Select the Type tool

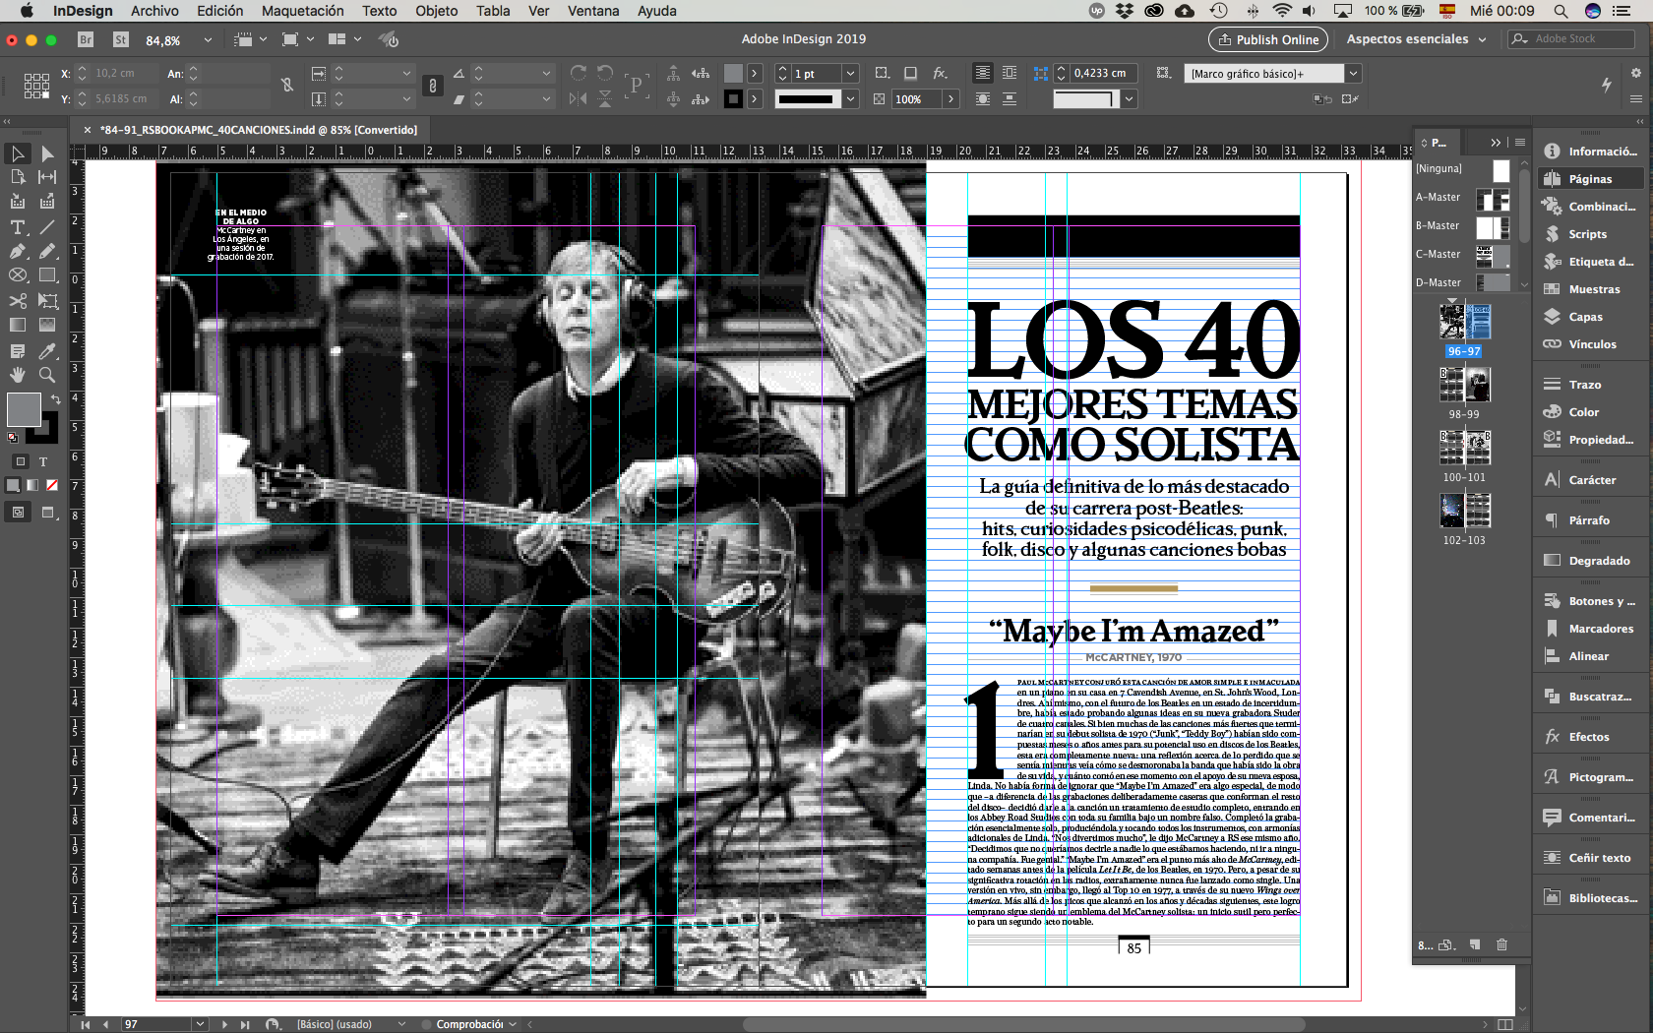pyautogui.click(x=18, y=227)
